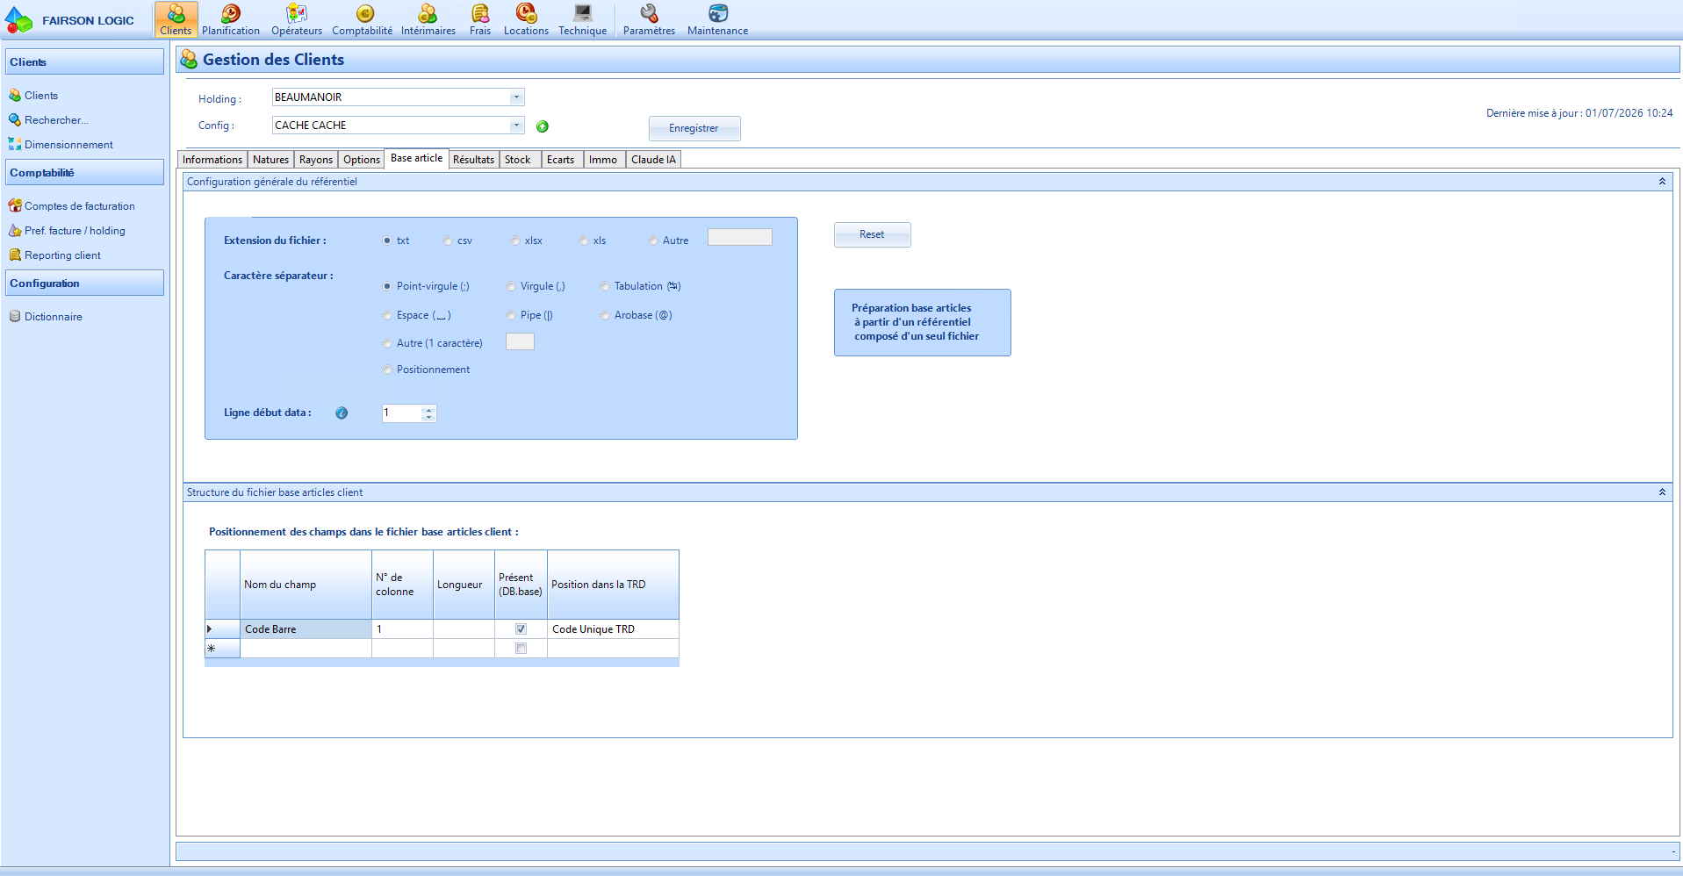Viewport: 1683px width, 876px height.
Task: Select Pipe separator
Action: point(511,315)
